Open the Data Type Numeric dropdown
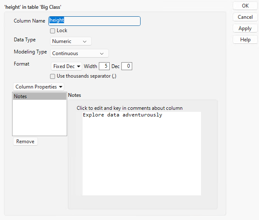 point(71,41)
